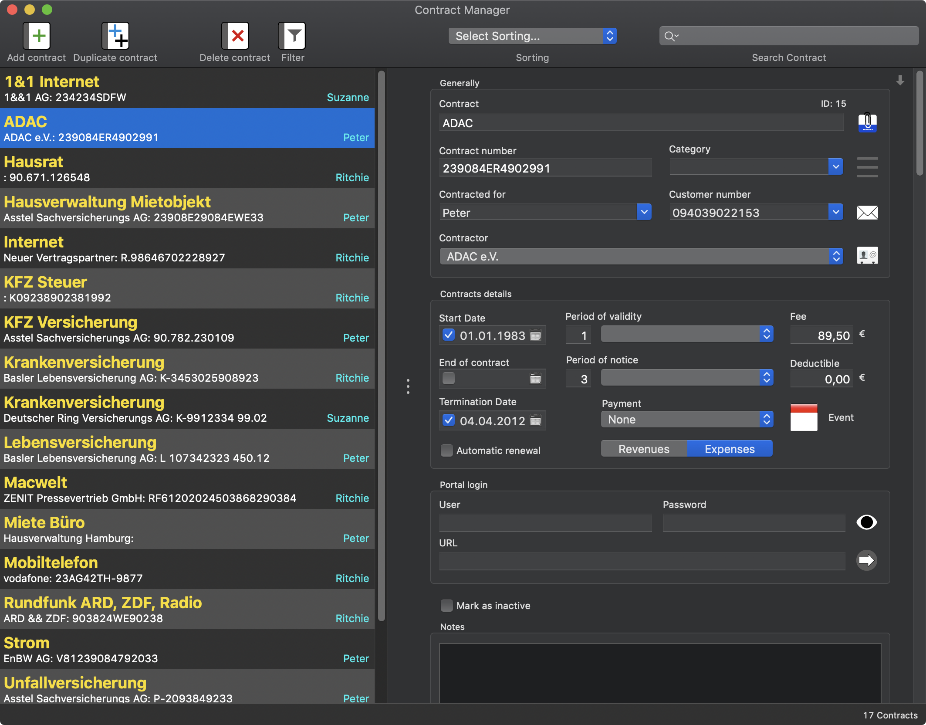This screenshot has height=725, width=926.
Task: Select the Lebensversicherung contract
Action: (x=187, y=449)
